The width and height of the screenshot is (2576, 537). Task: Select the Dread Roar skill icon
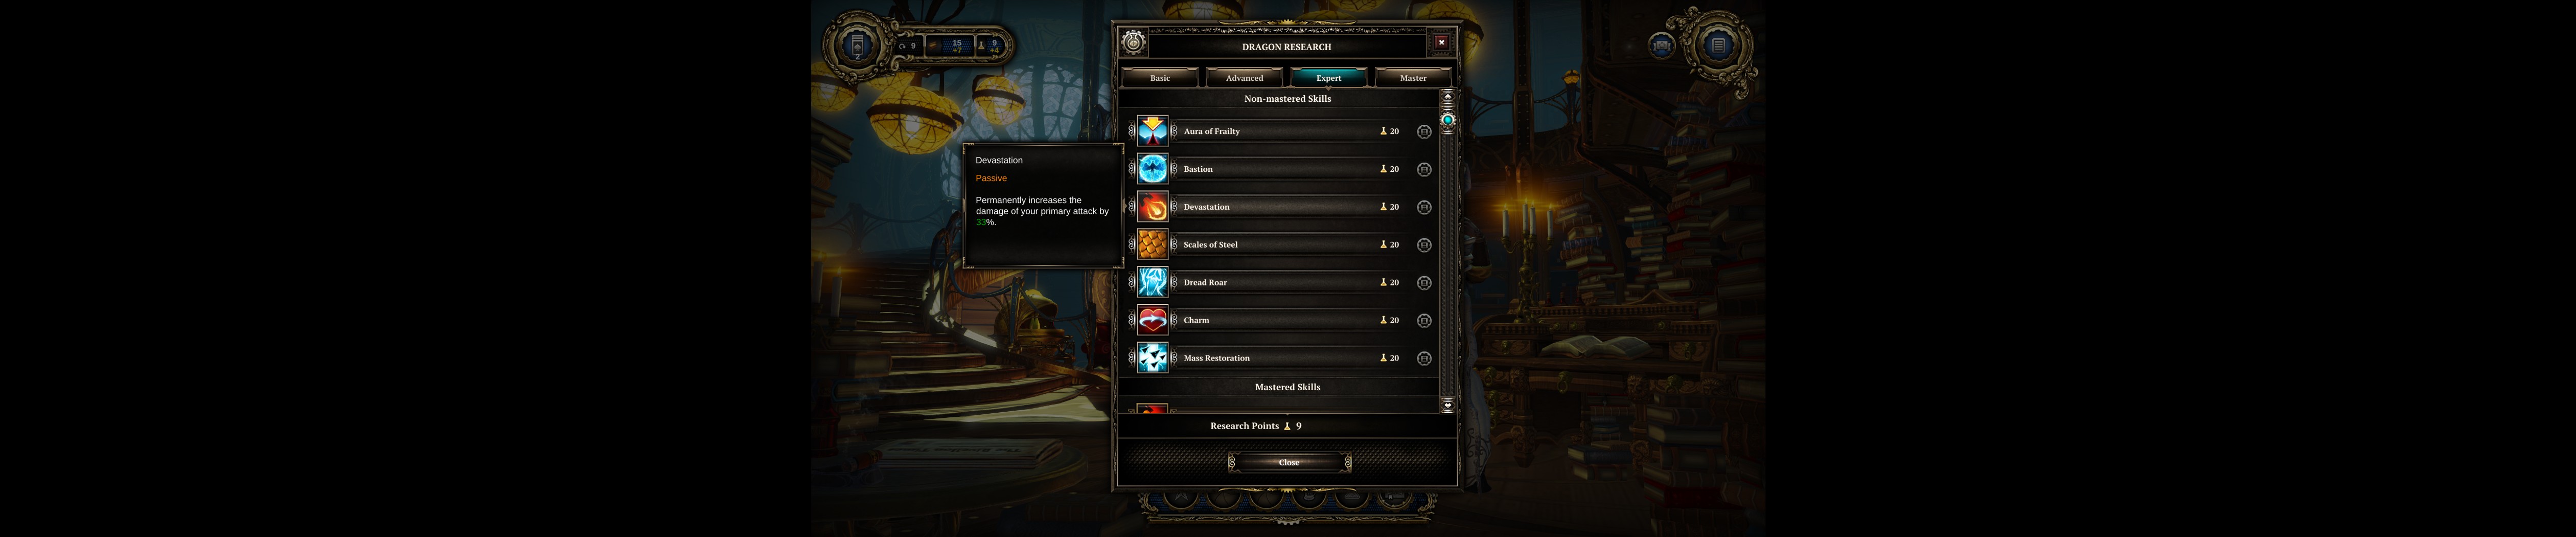point(1152,282)
